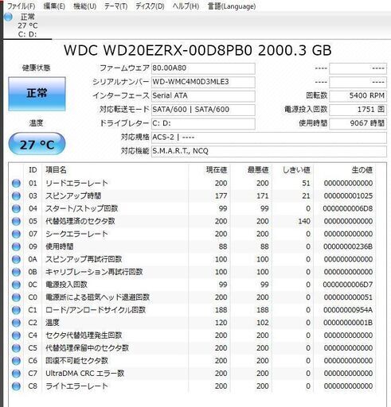Click the transfer mode field SATA/600

click(203, 110)
